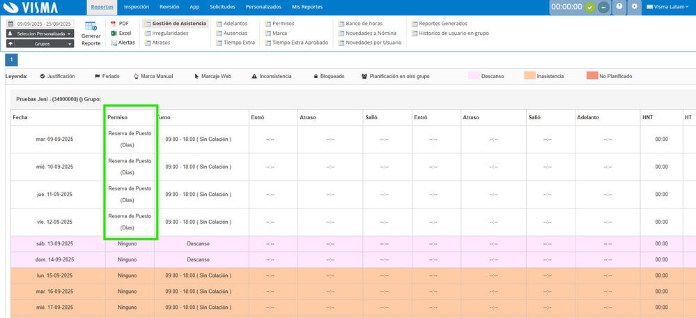Click the calendar icon beside date range

pyautogui.click(x=10, y=24)
